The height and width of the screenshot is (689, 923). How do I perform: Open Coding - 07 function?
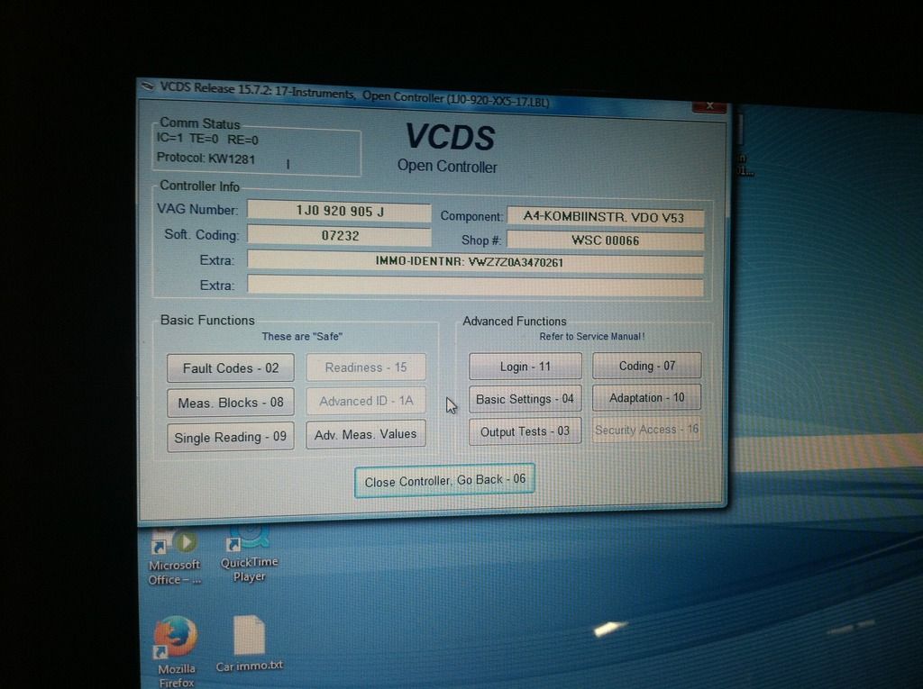pyautogui.click(x=646, y=366)
